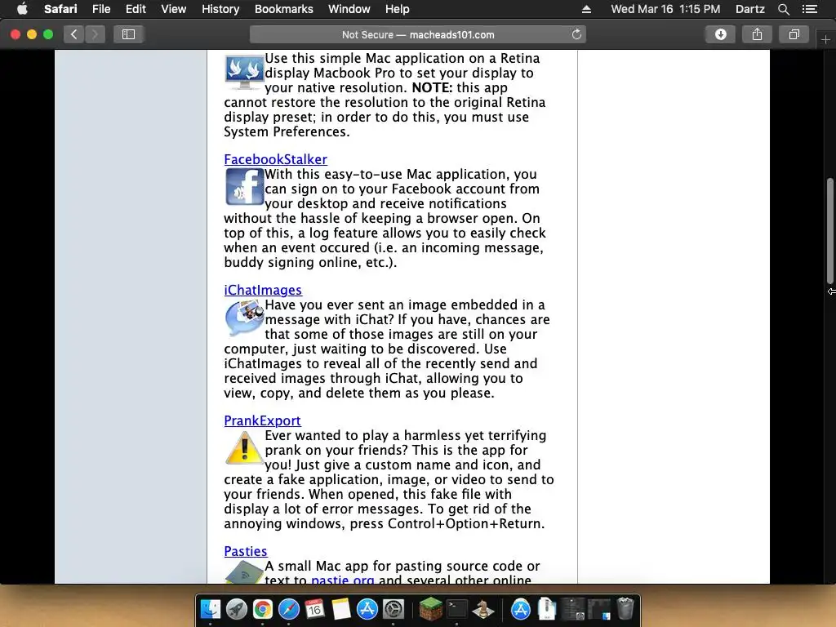Open the Safari menu
836x627 pixels.
click(60, 9)
